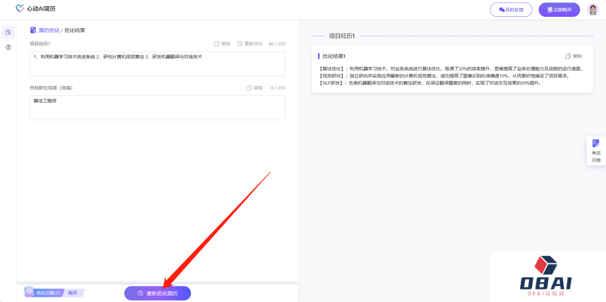Click the 项目经历1 heading in results panel
This screenshot has height=302, width=606.
tap(342, 36)
